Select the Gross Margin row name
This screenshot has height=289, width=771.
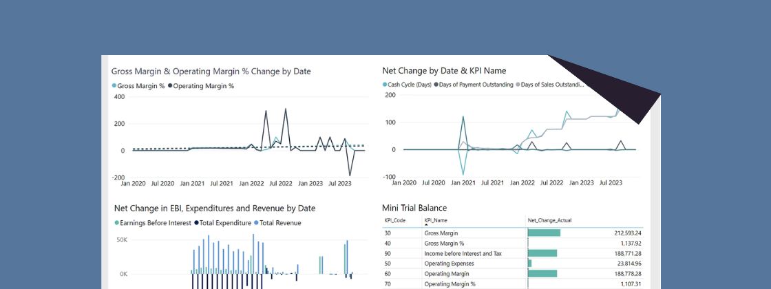(x=441, y=233)
